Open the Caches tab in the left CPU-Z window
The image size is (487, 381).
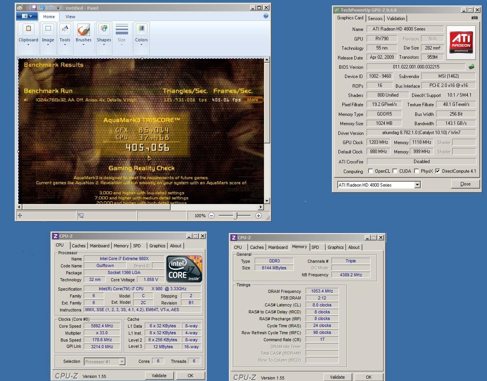pyautogui.click(x=79, y=246)
